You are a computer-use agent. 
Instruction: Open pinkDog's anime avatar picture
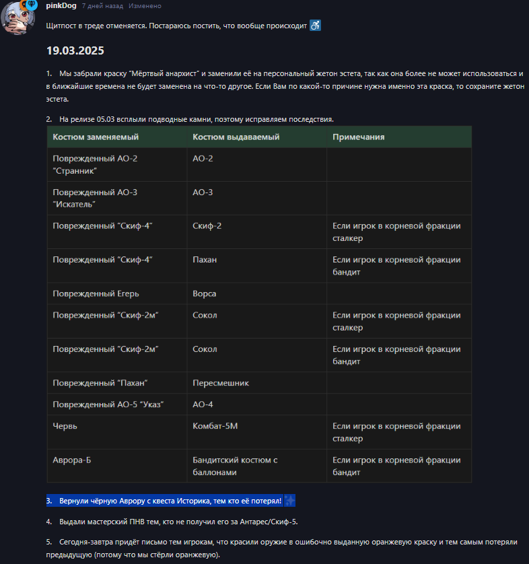pos(18,17)
